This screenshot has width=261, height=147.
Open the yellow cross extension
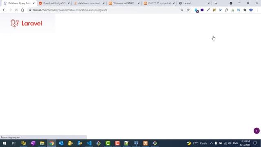[214, 10]
